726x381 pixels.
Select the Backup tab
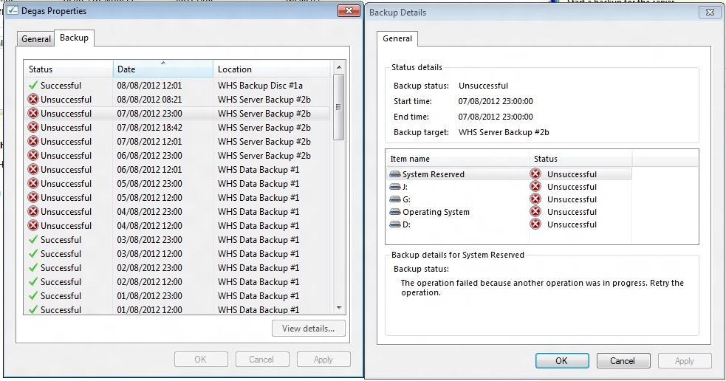click(74, 38)
